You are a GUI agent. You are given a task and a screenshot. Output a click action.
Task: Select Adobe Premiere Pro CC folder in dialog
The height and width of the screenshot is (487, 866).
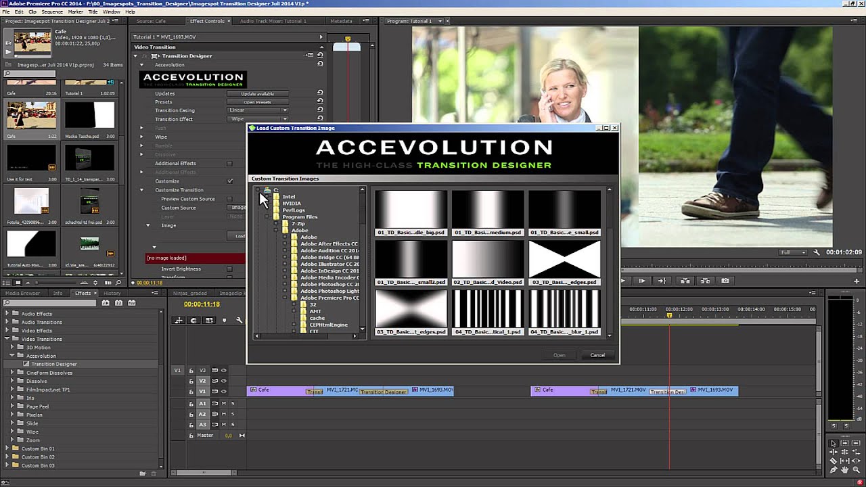pyautogui.click(x=329, y=298)
